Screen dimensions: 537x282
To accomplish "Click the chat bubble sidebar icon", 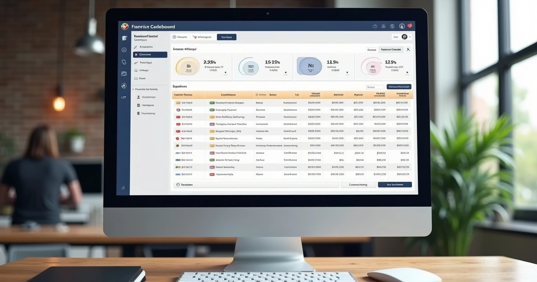I will pyautogui.click(x=124, y=49).
